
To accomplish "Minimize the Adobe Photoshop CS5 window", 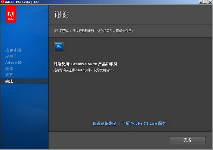I will coord(201,2).
